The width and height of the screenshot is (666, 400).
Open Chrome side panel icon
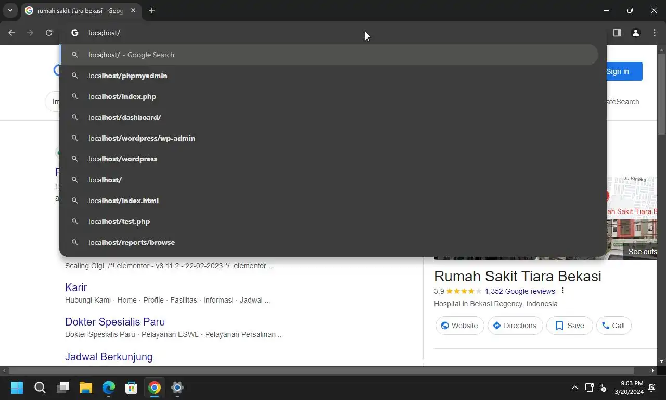coord(617,33)
